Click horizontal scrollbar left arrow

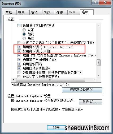click(14, 80)
